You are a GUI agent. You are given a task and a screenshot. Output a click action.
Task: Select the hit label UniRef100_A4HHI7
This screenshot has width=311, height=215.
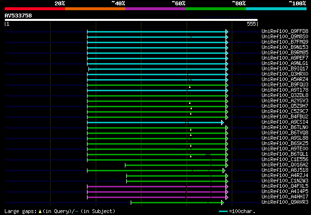pyautogui.click(x=285, y=197)
